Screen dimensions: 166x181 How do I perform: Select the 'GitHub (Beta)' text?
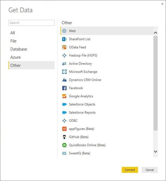coord(79,137)
